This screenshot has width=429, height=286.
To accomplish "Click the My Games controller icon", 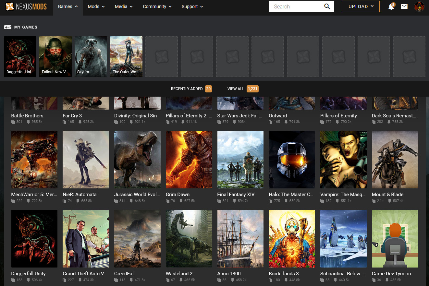I will pyautogui.click(x=7, y=27).
